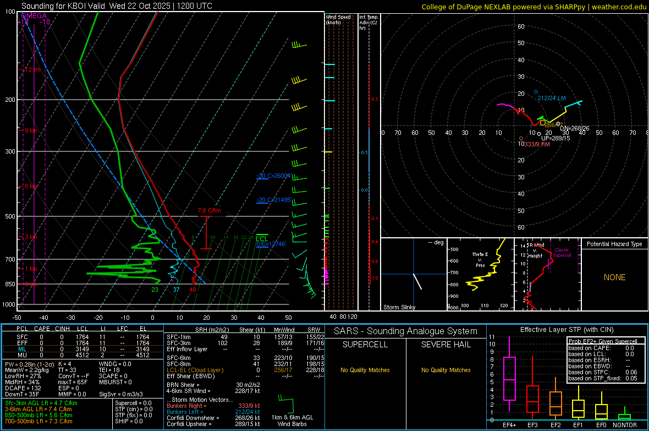Click the 6 km height marker
This screenshot has width=649, height=431.
(31, 186)
